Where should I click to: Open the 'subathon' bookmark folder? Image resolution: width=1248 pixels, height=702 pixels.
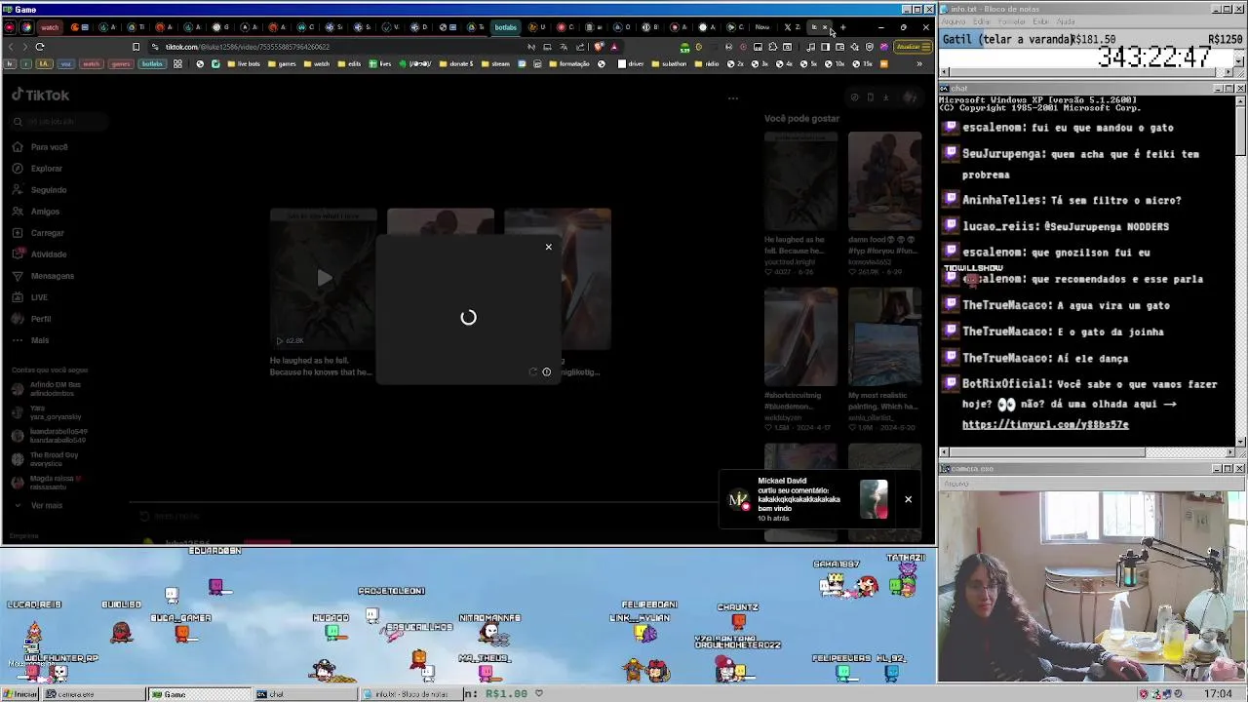point(668,64)
